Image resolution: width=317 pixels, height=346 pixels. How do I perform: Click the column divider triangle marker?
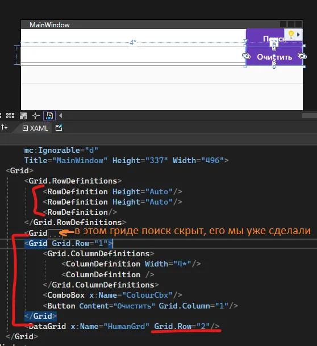[245, 41]
